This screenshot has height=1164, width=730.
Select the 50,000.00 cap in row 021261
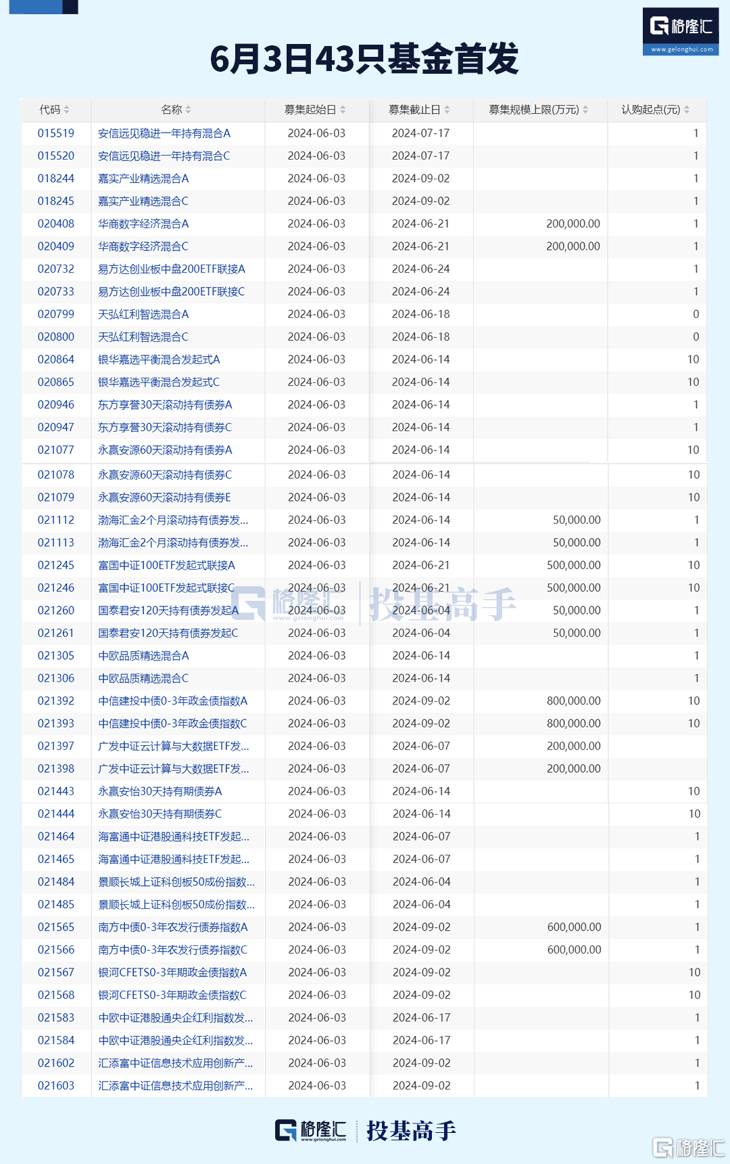tap(577, 633)
